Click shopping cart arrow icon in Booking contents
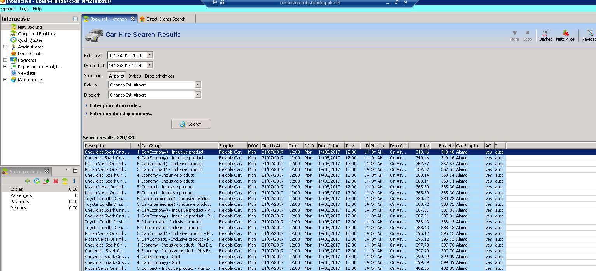 46,181
